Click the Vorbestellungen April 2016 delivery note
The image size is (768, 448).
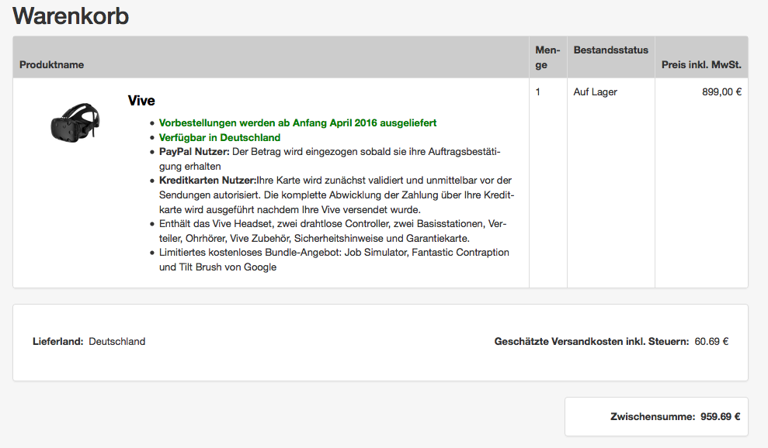297,122
